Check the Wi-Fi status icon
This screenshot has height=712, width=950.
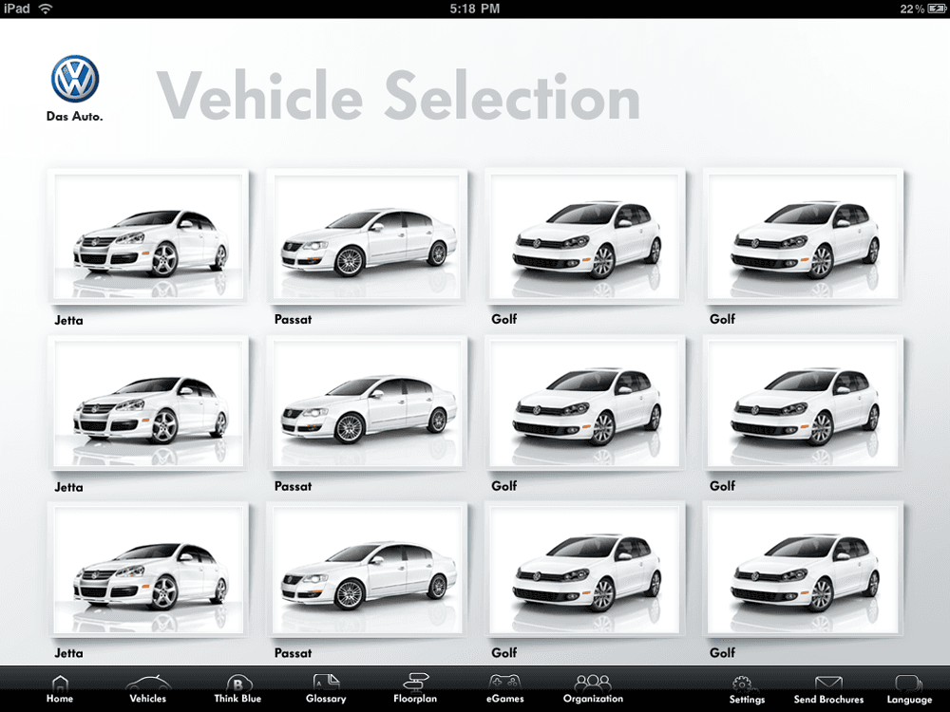point(45,9)
